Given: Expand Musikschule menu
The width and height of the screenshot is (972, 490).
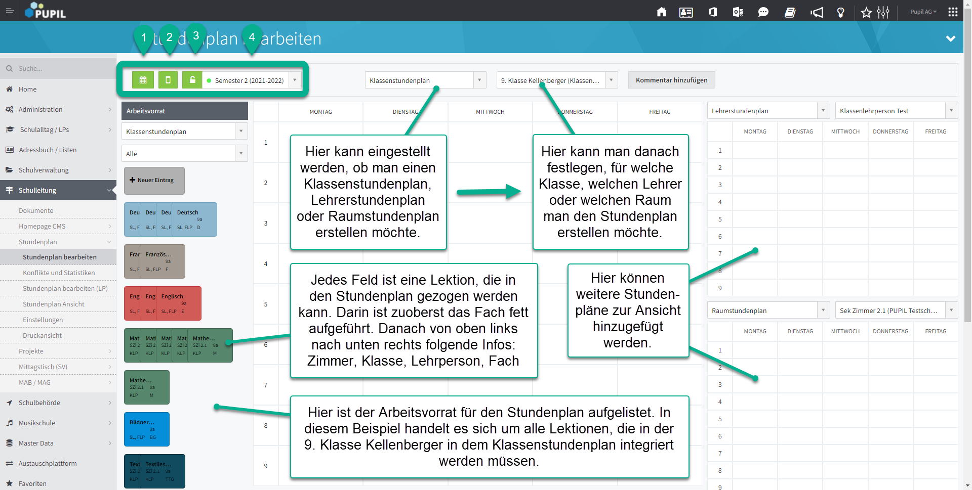Looking at the screenshot, I should (58, 423).
